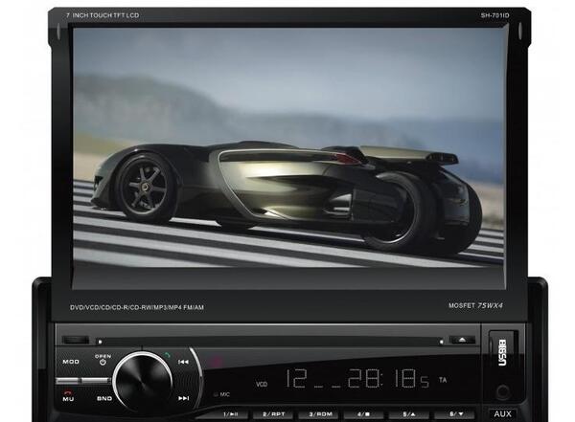
Task: Tap the green call answer icon
Action: (167, 355)
